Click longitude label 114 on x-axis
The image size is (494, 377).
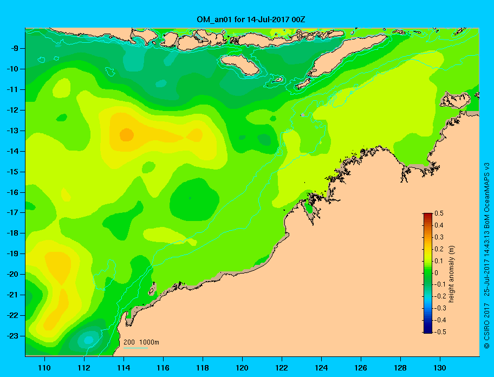click(123, 368)
